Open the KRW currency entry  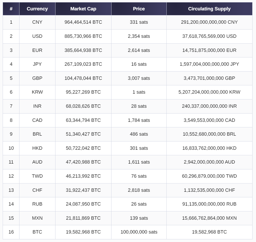click(37, 92)
